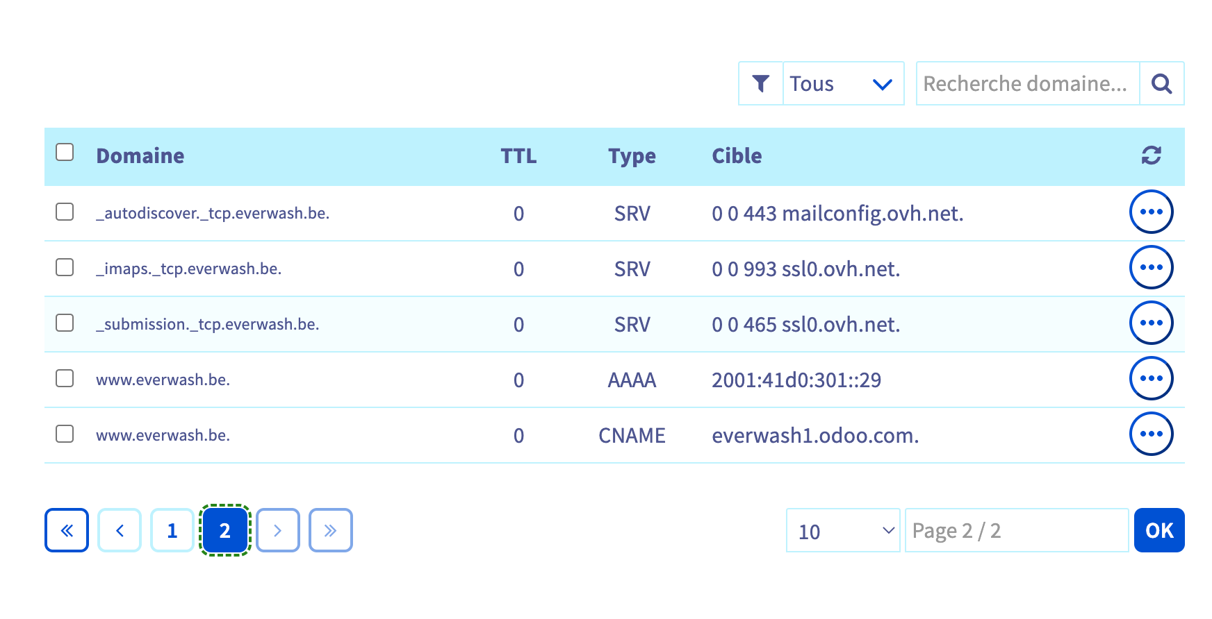Switch to page 1
Screen dimensions: 1212x619
point(172,531)
